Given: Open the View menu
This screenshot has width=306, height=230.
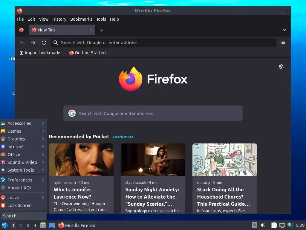Looking at the screenshot, I should (44, 19).
